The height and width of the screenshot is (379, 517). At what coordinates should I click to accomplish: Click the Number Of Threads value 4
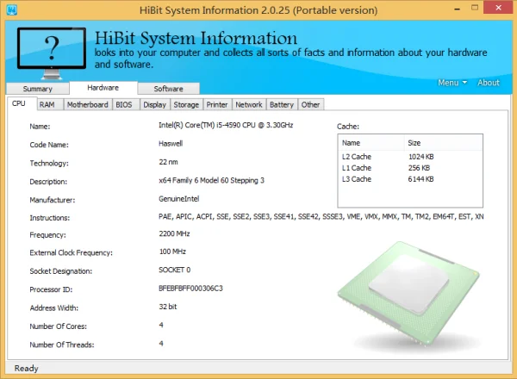point(161,344)
